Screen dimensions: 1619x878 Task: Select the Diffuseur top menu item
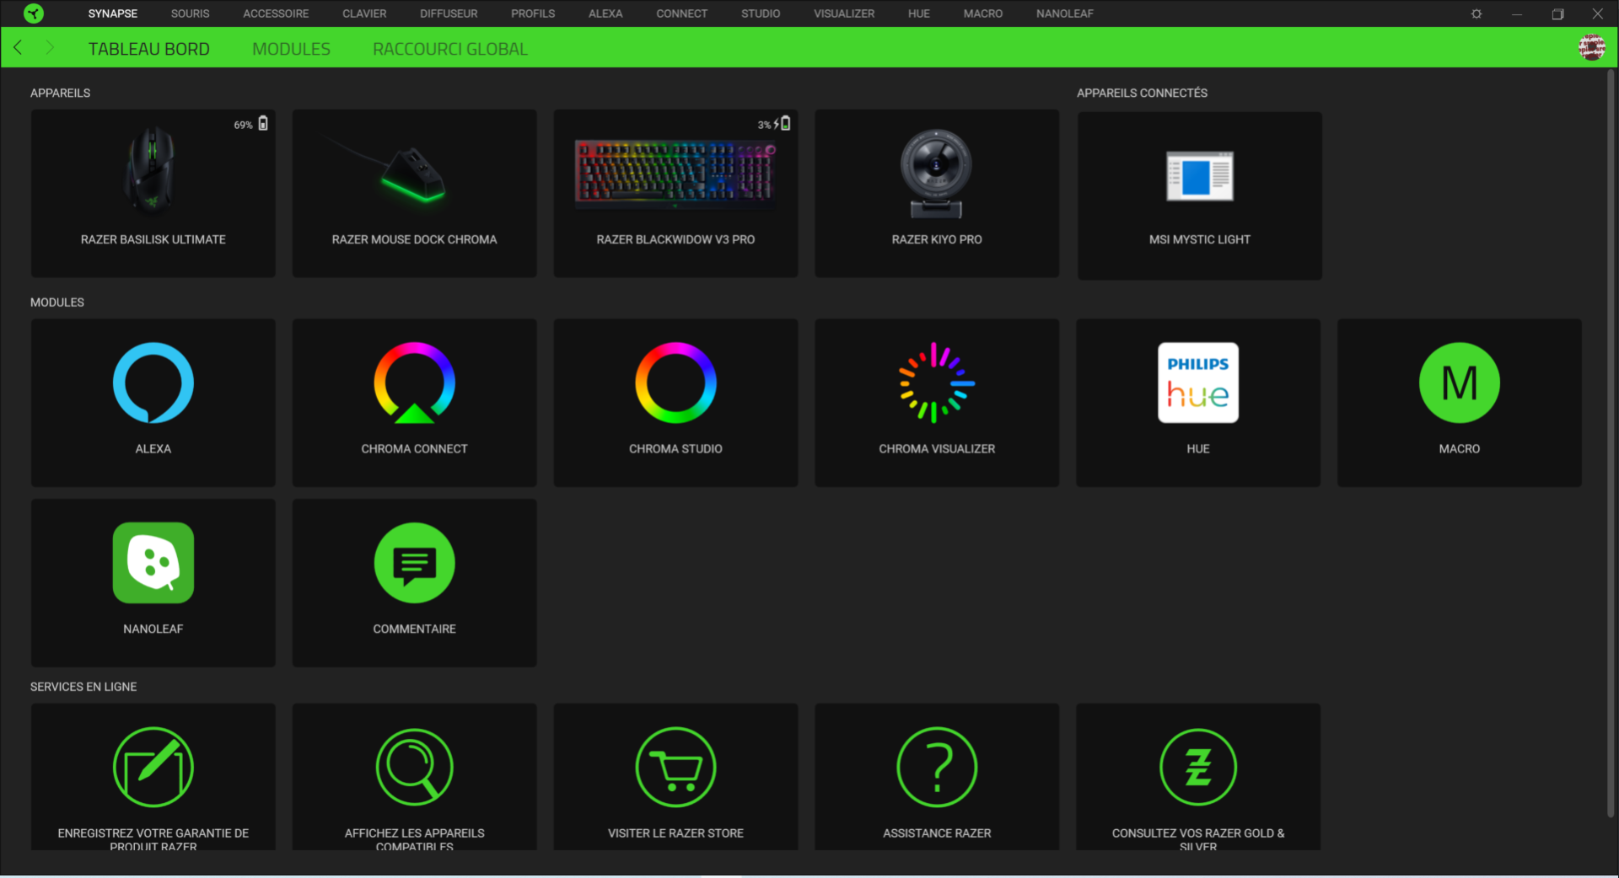coord(449,13)
